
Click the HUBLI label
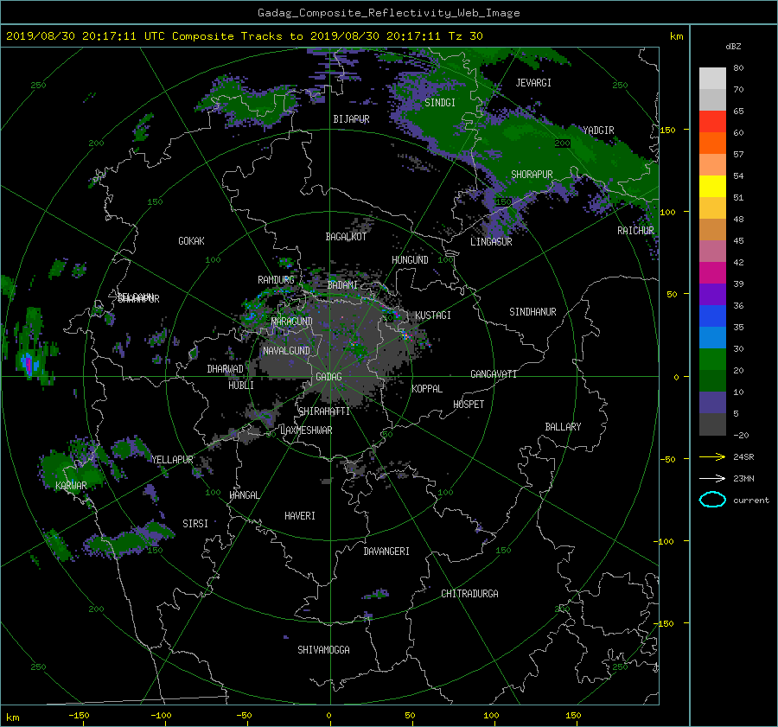(x=241, y=385)
